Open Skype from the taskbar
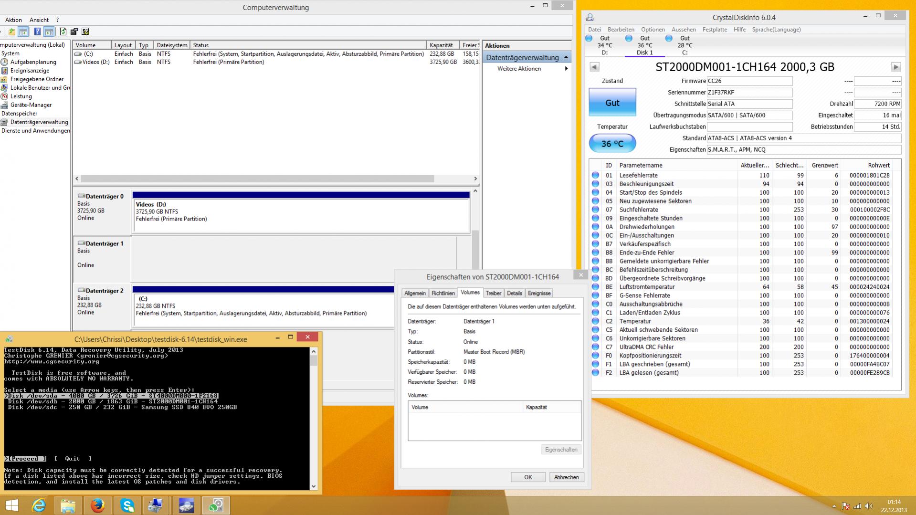Screen dimensions: 916x515 tap(127, 505)
